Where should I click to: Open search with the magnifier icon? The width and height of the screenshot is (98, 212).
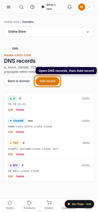[21, 7]
